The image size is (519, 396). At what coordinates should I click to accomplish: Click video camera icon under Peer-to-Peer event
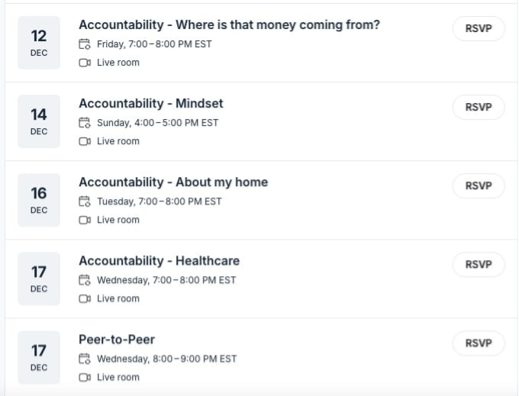pos(85,377)
